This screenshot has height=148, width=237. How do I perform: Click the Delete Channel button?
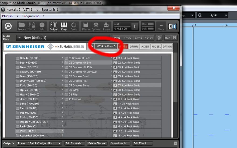[x=97, y=143]
